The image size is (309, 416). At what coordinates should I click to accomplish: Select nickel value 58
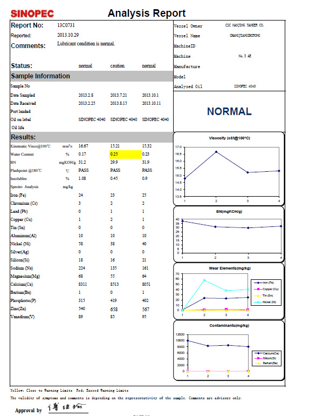point(80,244)
